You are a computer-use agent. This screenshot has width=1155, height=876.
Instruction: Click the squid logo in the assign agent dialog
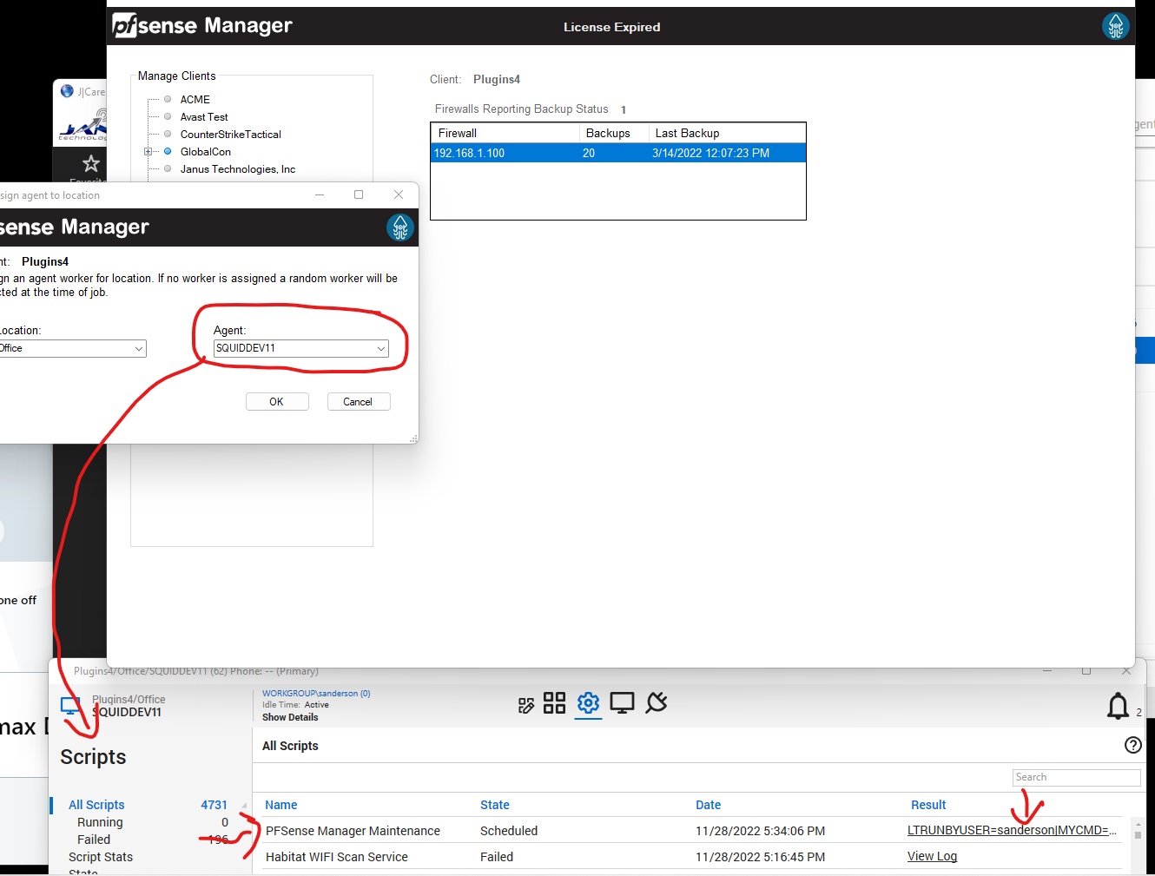400,227
